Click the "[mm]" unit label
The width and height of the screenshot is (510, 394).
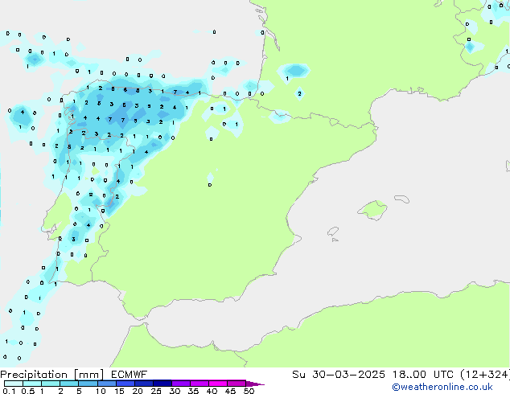[88, 375]
